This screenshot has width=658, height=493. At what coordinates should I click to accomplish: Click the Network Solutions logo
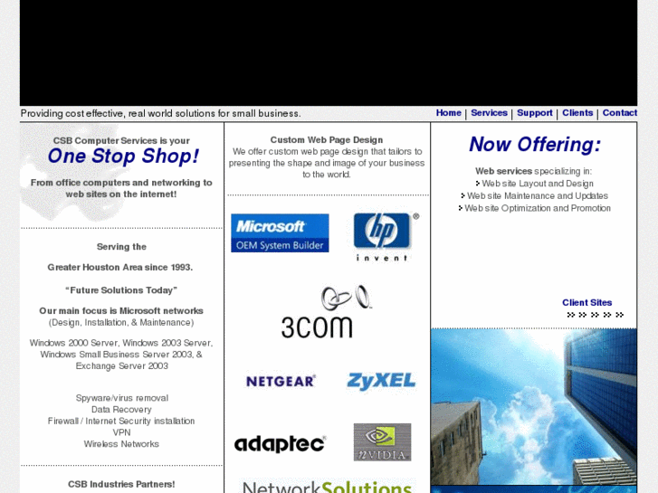[x=328, y=486]
